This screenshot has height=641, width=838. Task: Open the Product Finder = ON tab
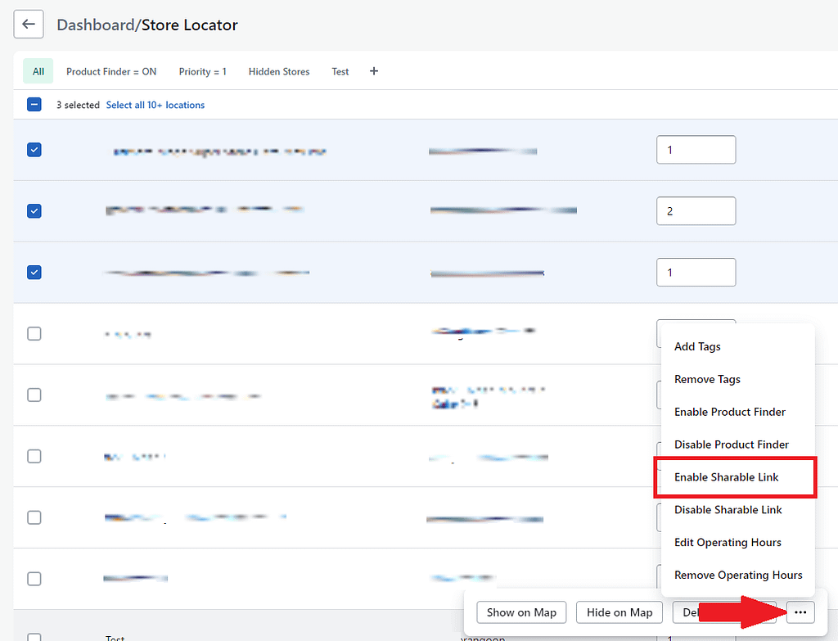111,71
